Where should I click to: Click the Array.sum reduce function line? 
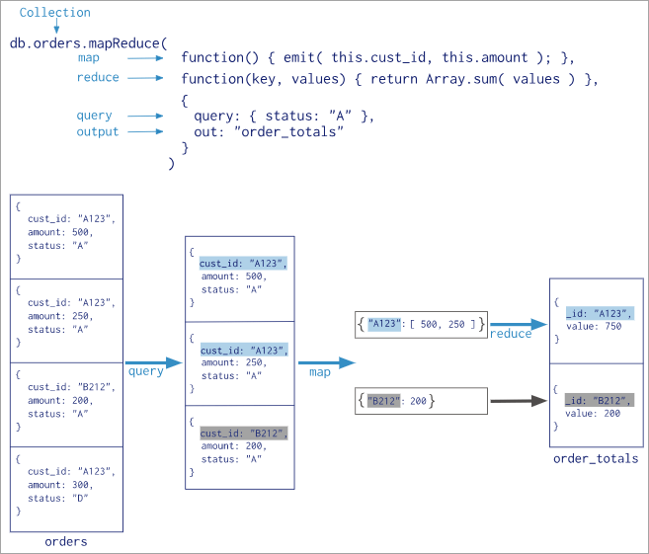pos(390,79)
